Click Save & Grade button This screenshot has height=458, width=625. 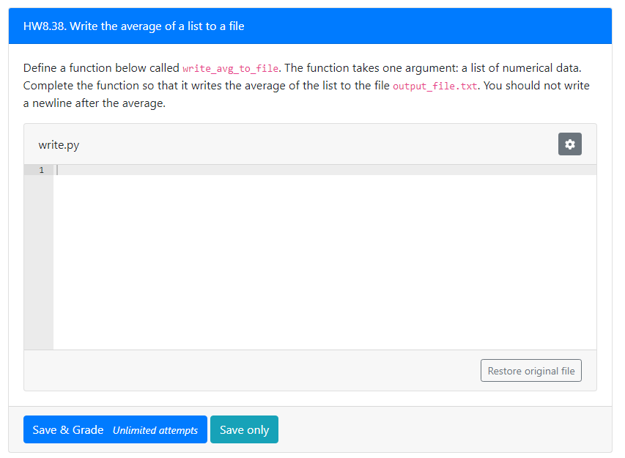tap(115, 429)
